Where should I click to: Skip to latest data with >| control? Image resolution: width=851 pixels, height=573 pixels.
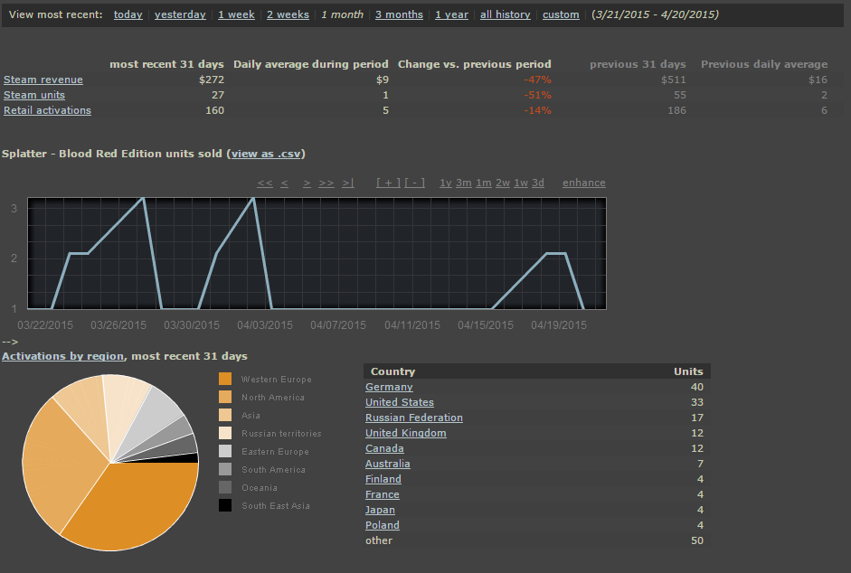click(348, 183)
